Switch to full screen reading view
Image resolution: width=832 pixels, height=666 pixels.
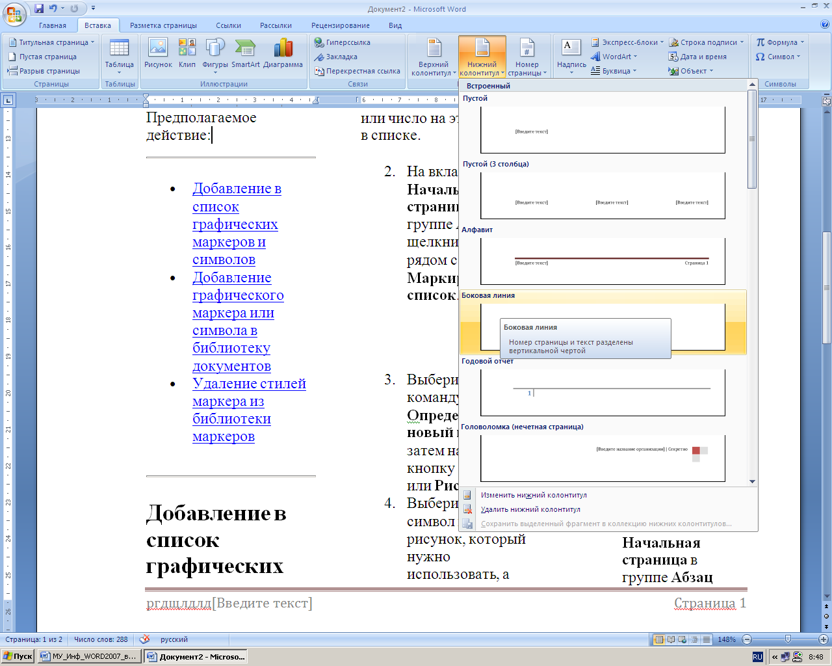coord(671,640)
